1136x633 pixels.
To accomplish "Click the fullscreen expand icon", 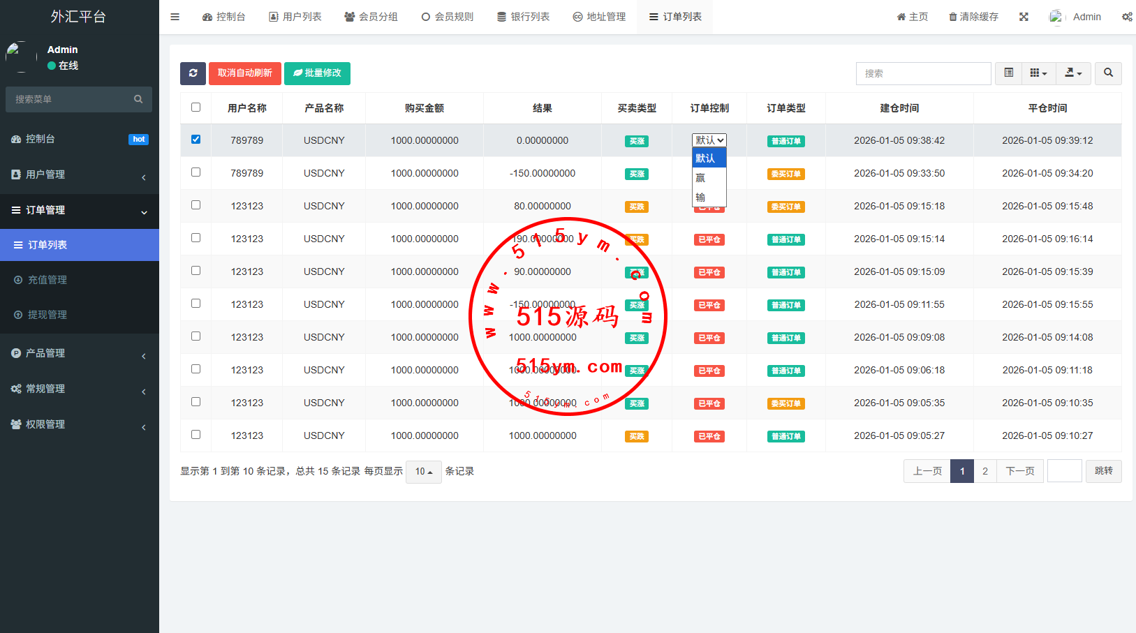I will pyautogui.click(x=1024, y=17).
